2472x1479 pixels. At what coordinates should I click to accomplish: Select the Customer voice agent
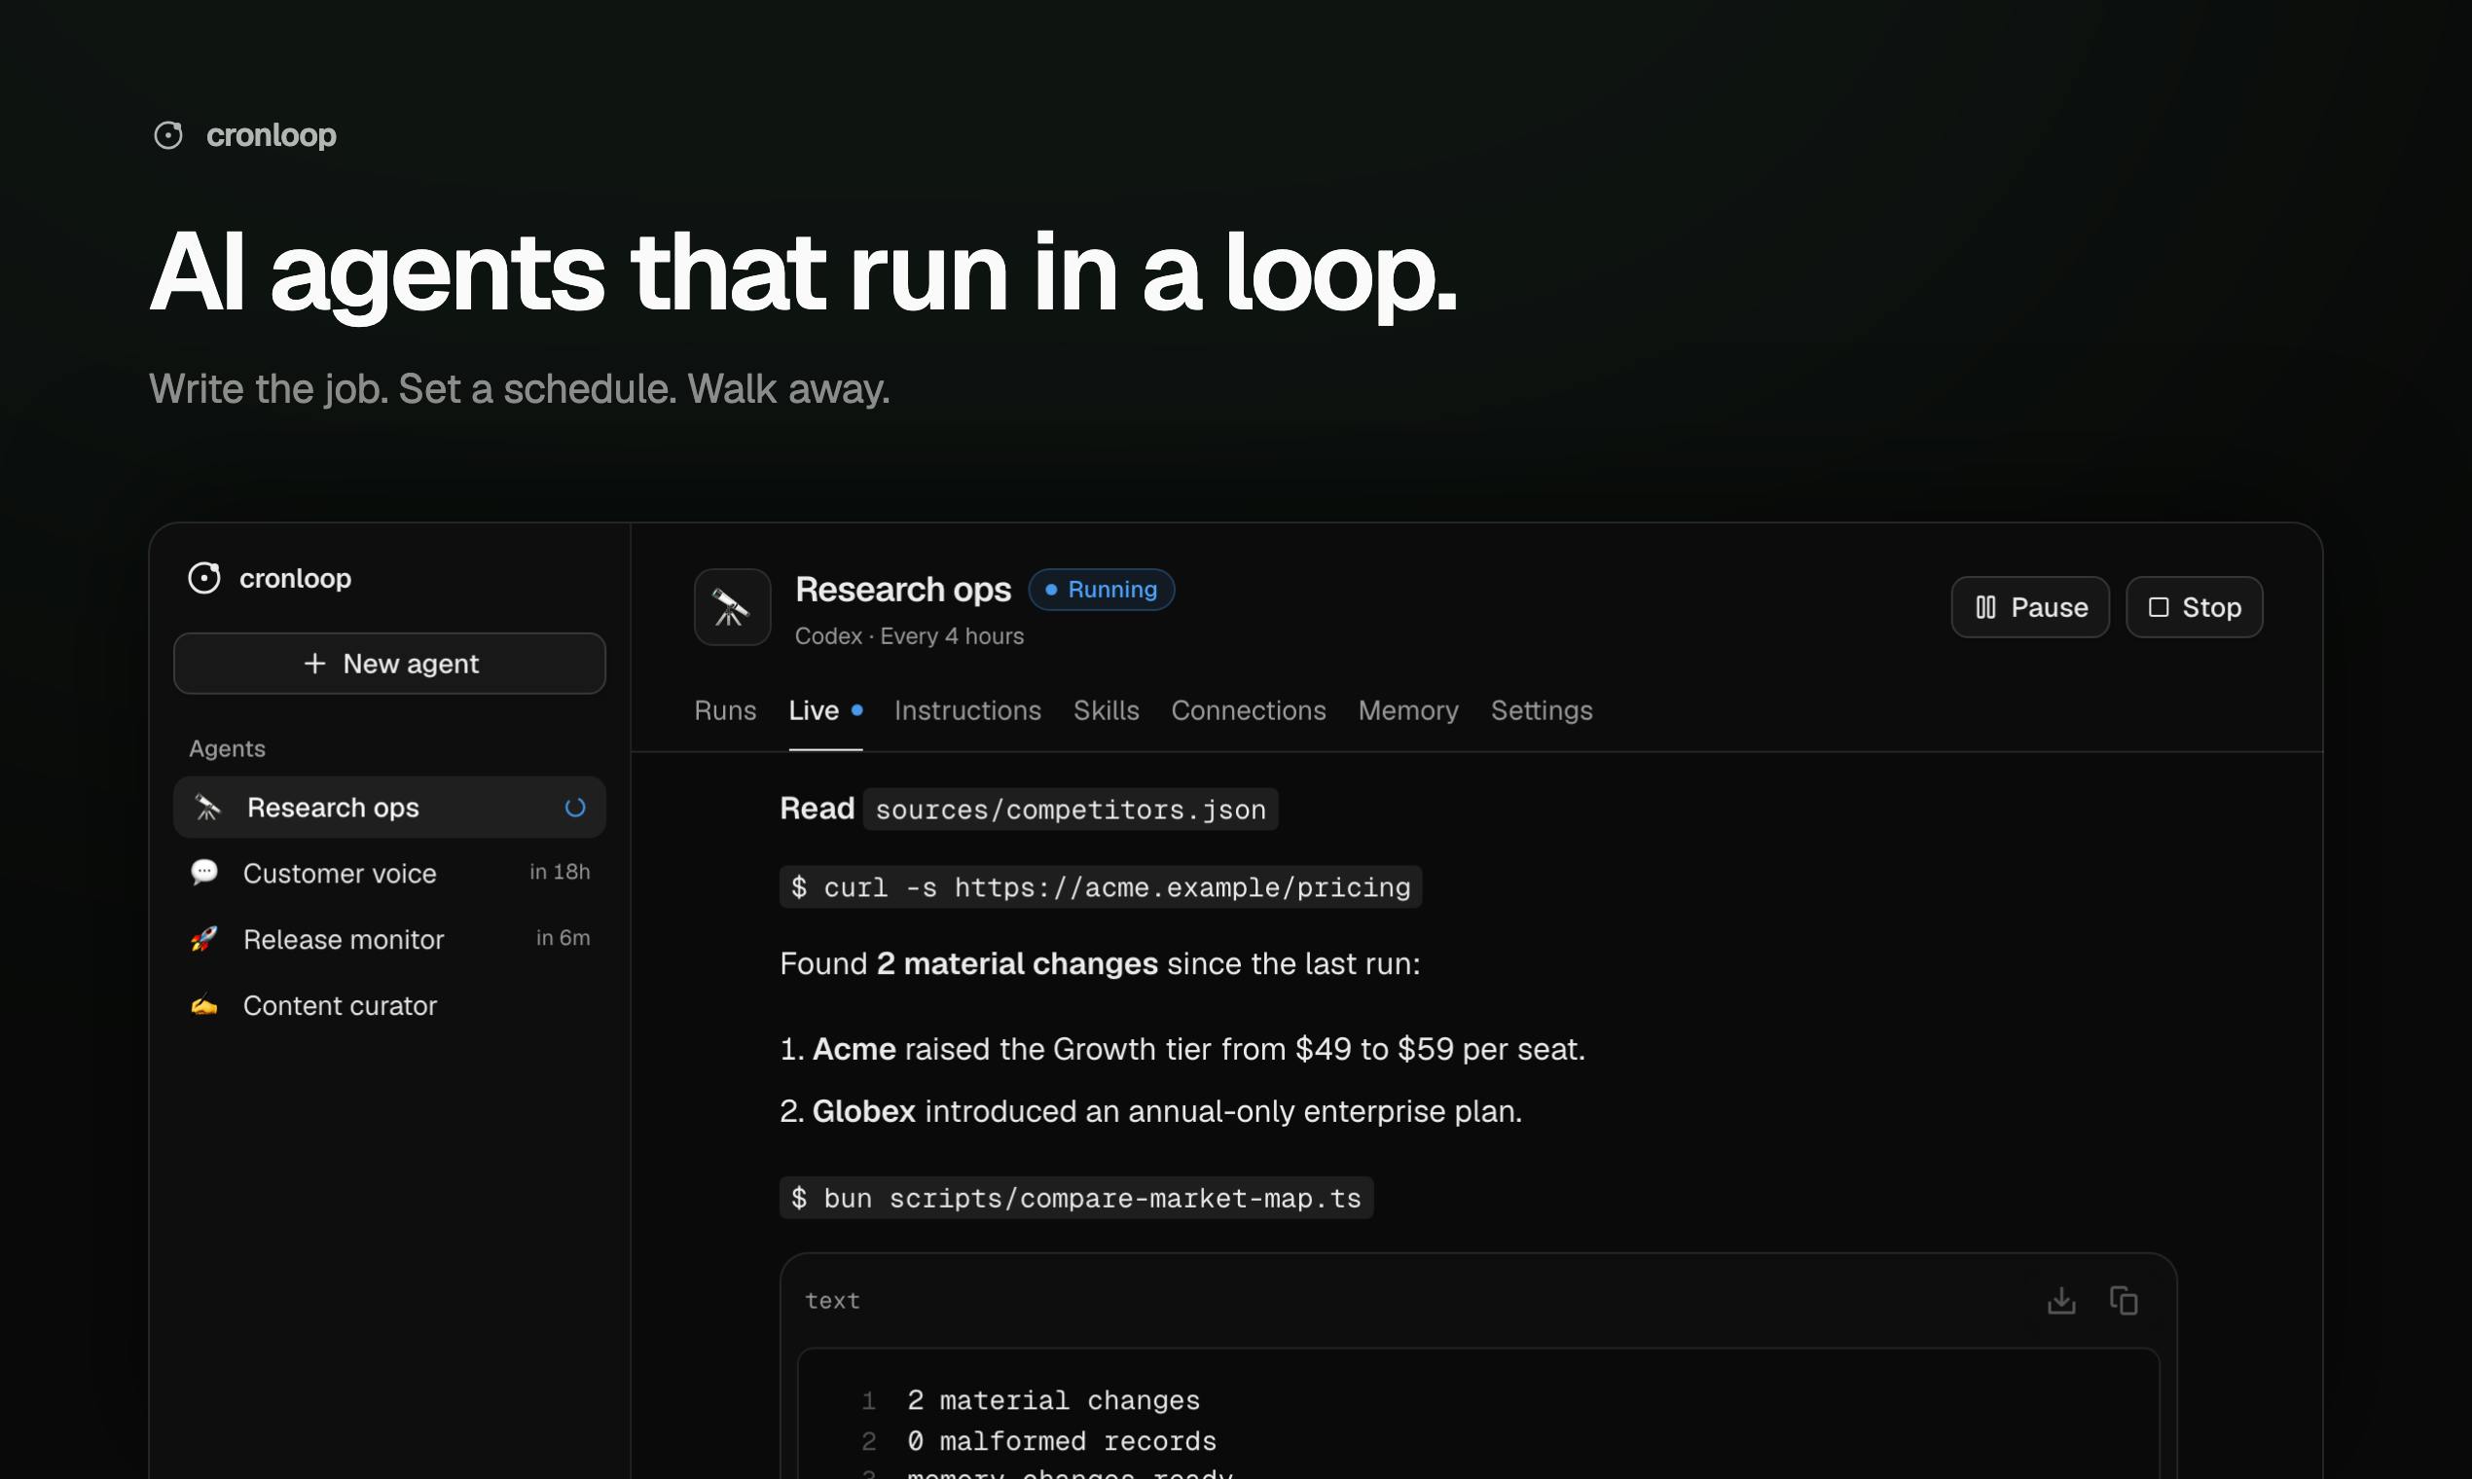pos(389,873)
